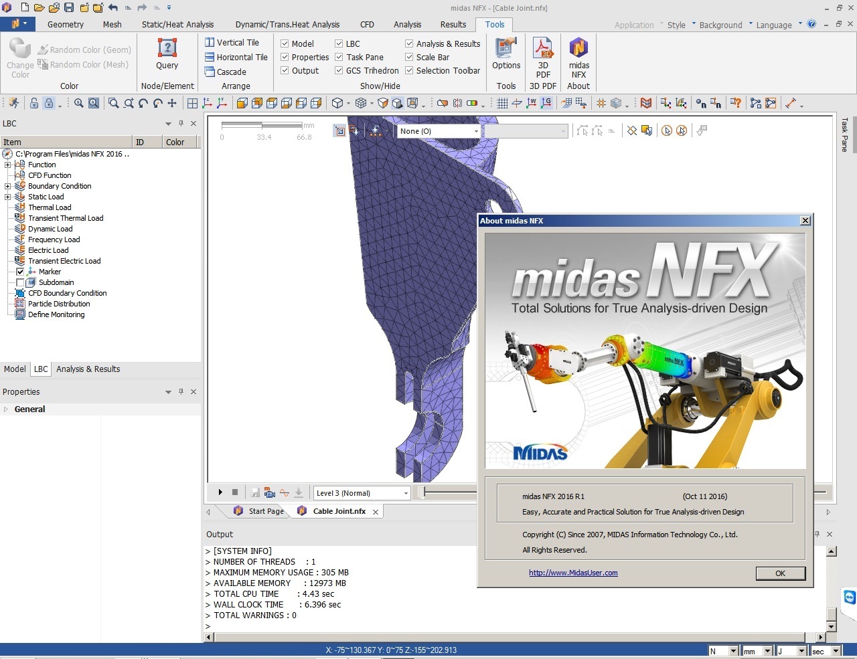
Task: Open the www.MidasUser.com link
Action: click(x=573, y=573)
